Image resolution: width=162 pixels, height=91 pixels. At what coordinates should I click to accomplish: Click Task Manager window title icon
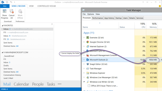83,10
